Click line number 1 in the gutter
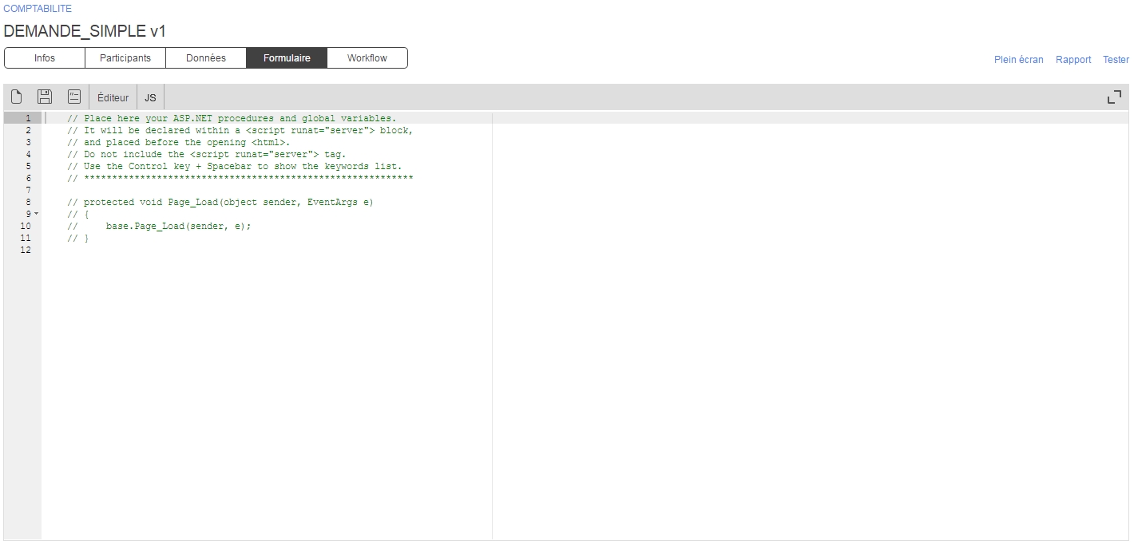This screenshot has width=1134, height=545. pyautogui.click(x=28, y=118)
